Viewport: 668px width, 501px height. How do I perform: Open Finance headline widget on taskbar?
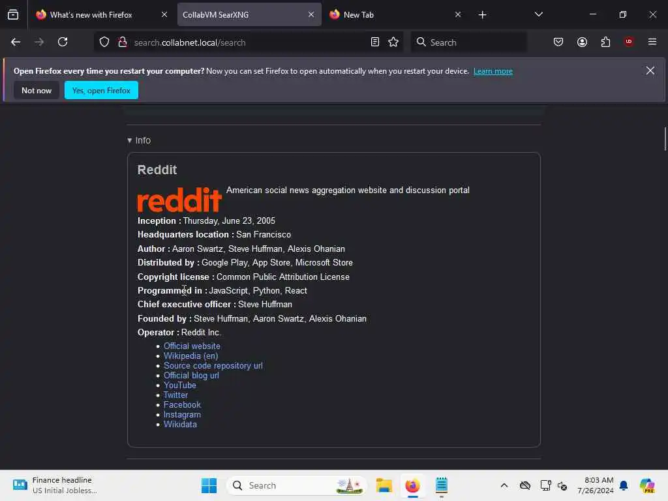pyautogui.click(x=55, y=485)
